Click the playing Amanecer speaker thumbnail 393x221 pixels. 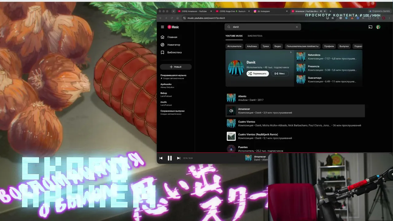click(x=231, y=111)
